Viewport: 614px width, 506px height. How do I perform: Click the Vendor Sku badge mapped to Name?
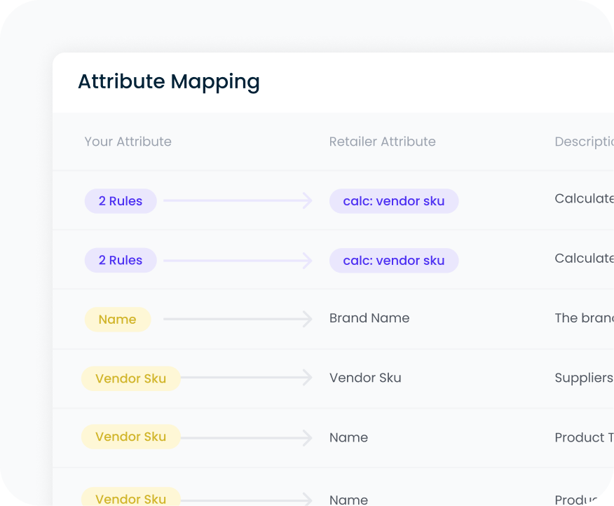(130, 437)
